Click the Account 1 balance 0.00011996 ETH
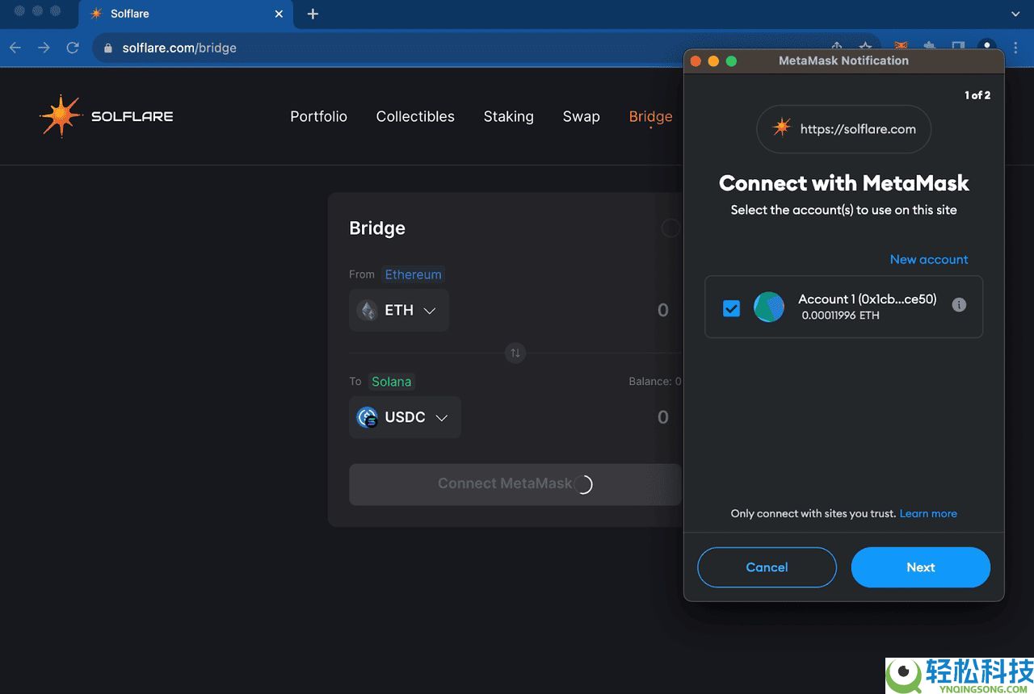Image resolution: width=1034 pixels, height=694 pixels. pos(841,316)
